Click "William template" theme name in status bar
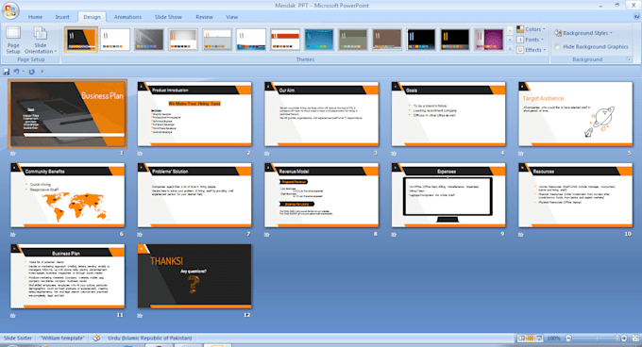Viewport: 642px width, 347px height. 62,338
